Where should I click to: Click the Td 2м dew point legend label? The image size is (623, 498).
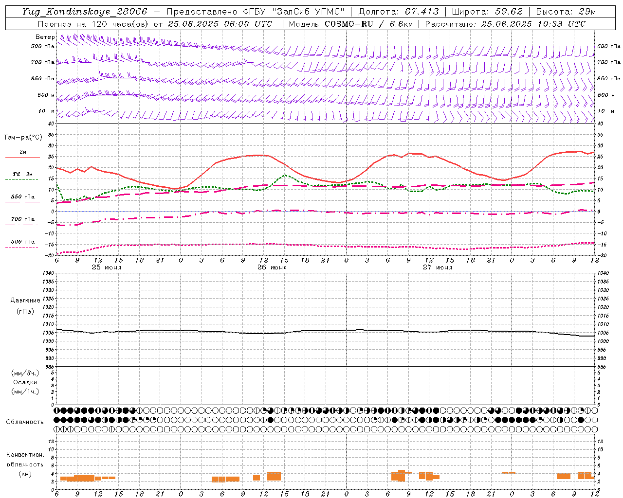click(22, 174)
